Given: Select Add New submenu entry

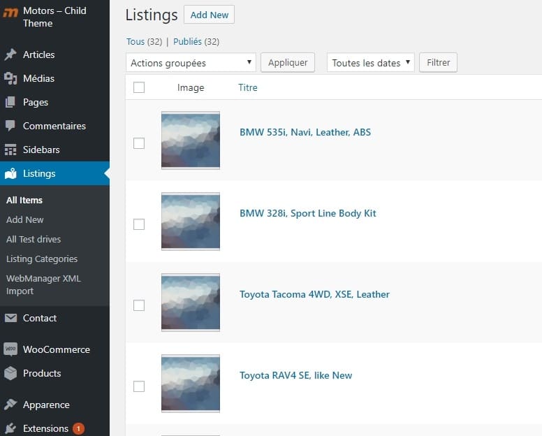Looking at the screenshot, I should [25, 219].
